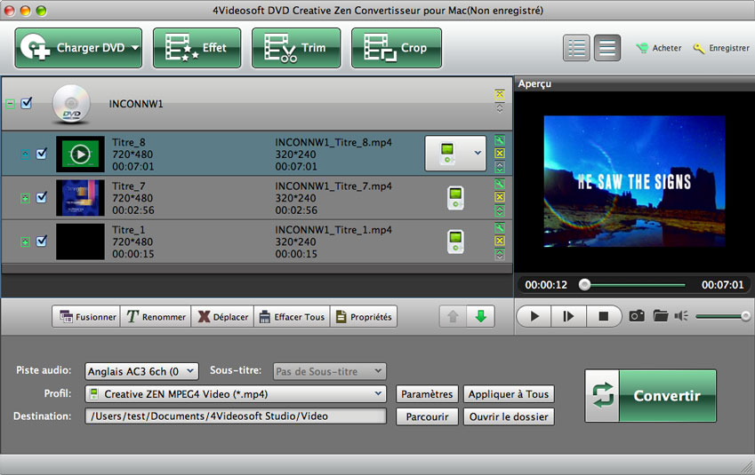Viewport: 755px width, 475px height.
Task: Click Acheter cart icon
Action: [641, 48]
